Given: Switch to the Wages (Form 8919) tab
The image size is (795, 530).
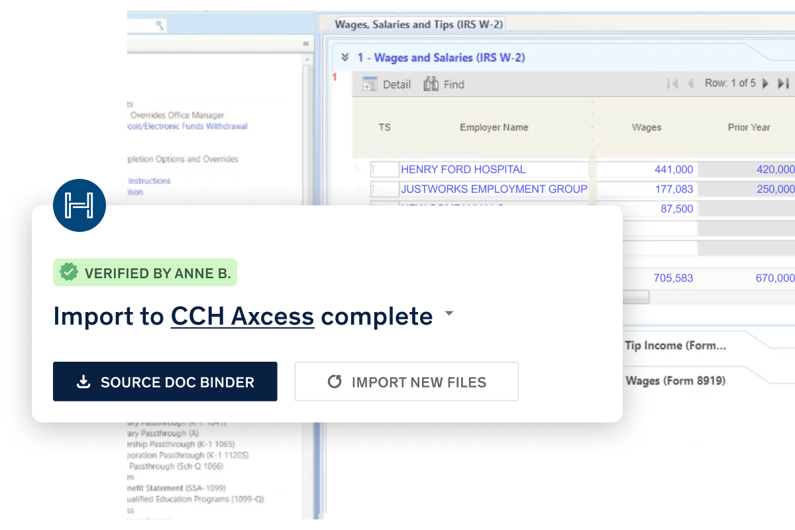Looking at the screenshot, I should click(x=675, y=381).
